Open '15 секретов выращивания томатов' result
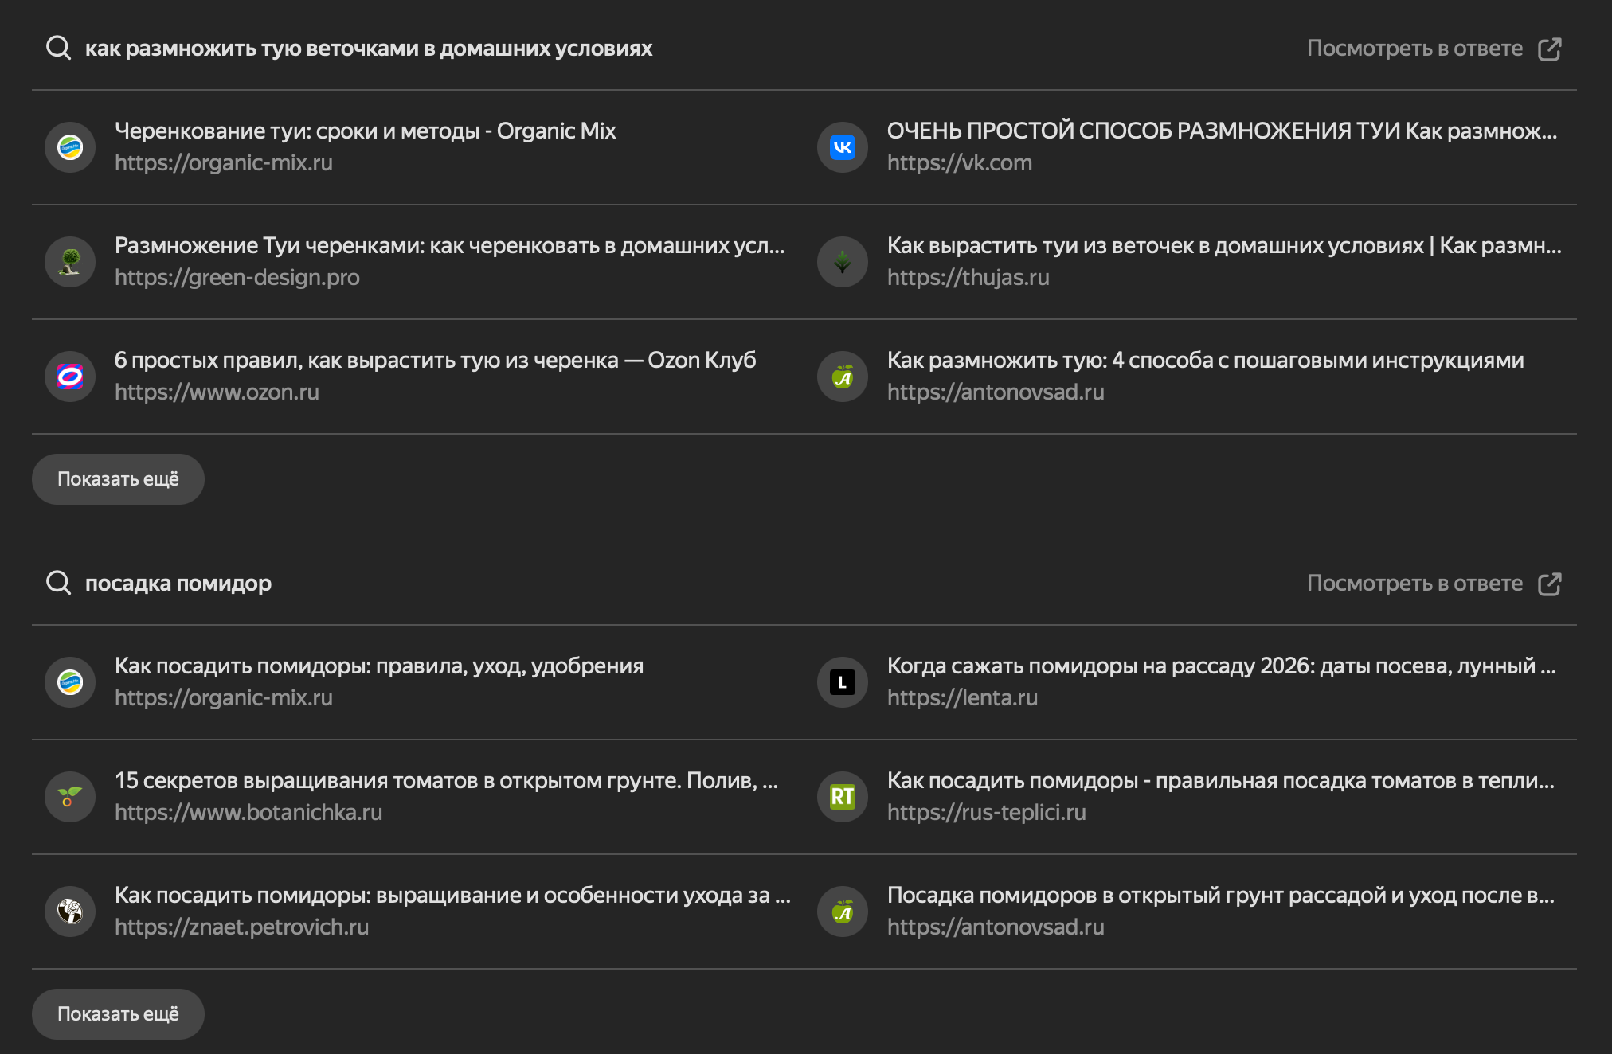Image resolution: width=1612 pixels, height=1054 pixels. click(446, 780)
